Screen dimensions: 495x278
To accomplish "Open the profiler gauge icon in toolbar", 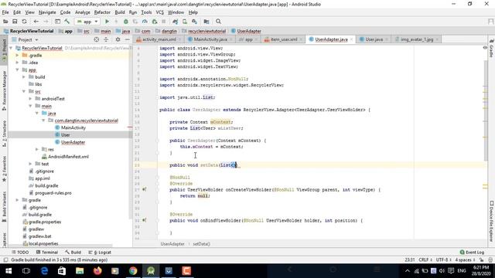I will pyautogui.click(x=145, y=22).
